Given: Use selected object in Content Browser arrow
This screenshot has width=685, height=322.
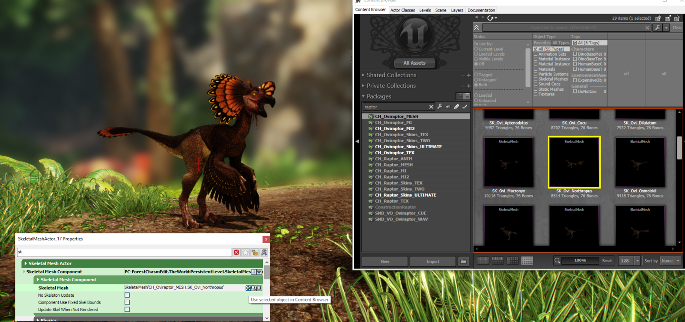Looking at the screenshot, I should pyautogui.click(x=248, y=288).
